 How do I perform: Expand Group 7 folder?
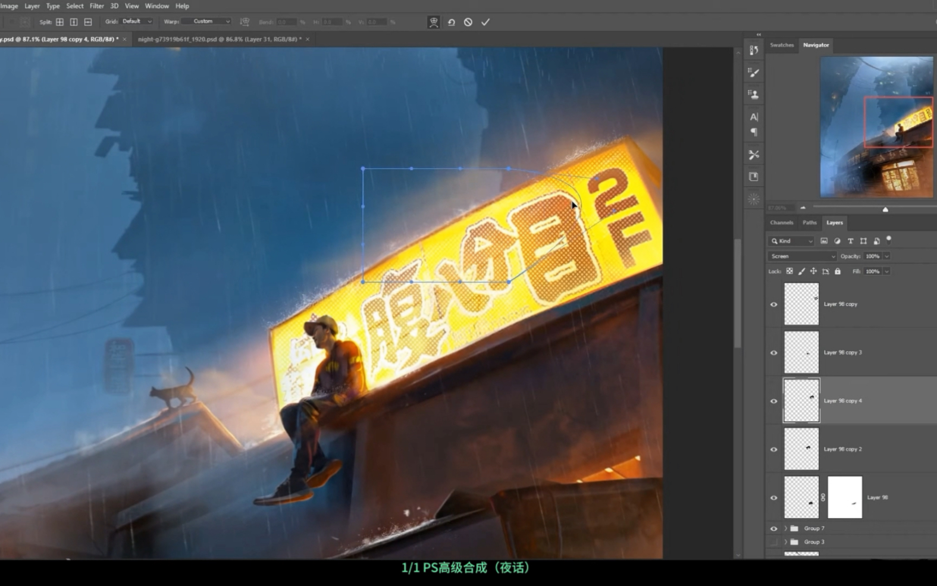[x=785, y=528]
